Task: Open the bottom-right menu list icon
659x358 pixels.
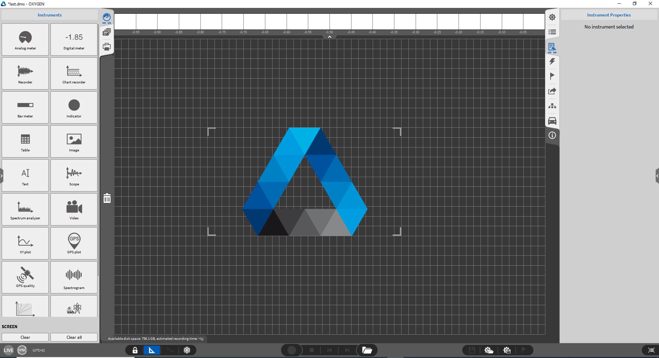Action: (651, 350)
